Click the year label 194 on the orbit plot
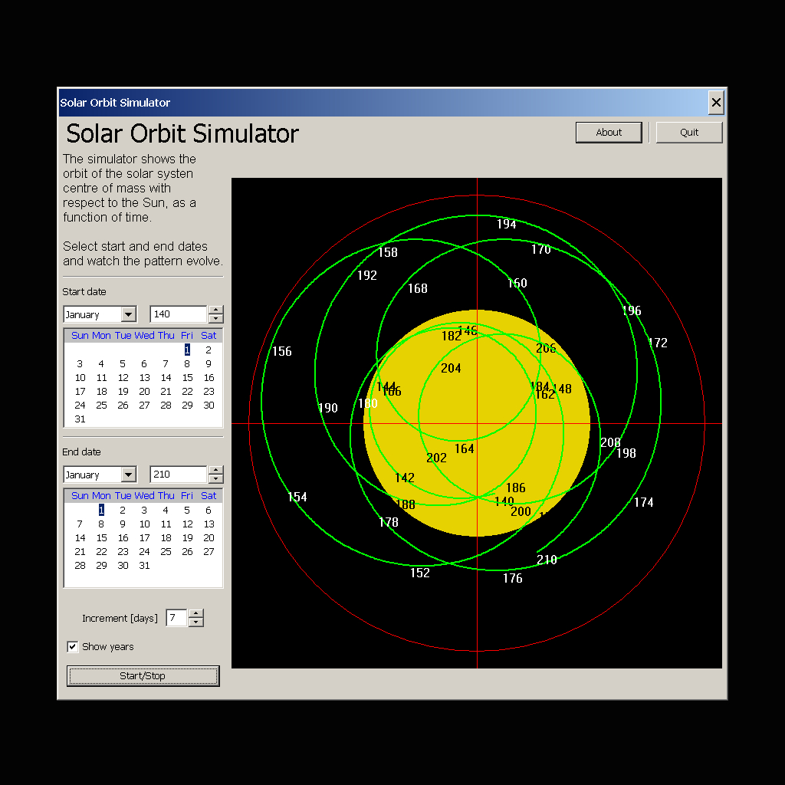 pos(506,225)
